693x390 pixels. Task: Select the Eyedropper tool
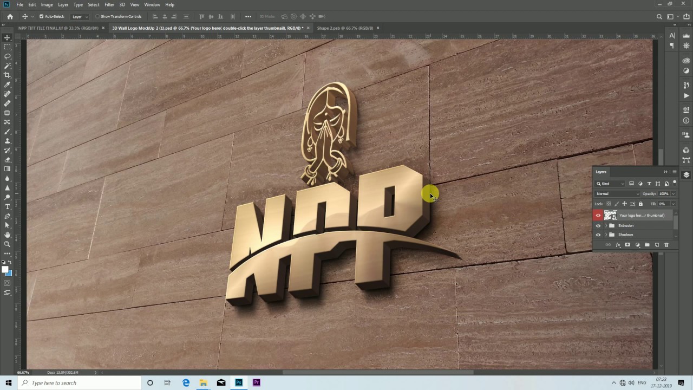point(7,84)
